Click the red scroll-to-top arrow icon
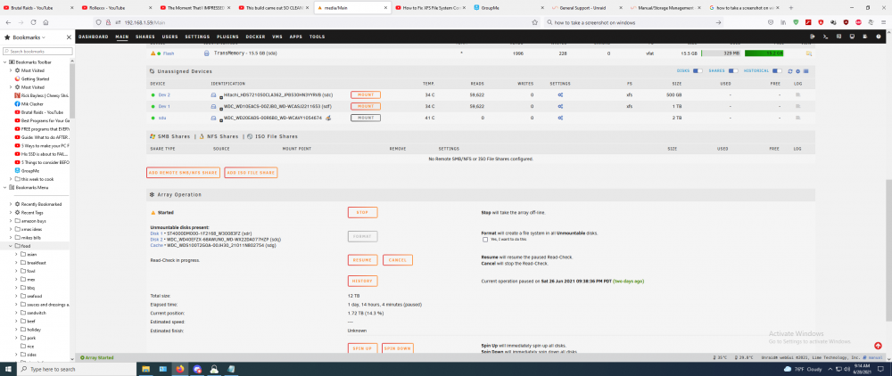The height and width of the screenshot is (376, 892). click(879, 346)
